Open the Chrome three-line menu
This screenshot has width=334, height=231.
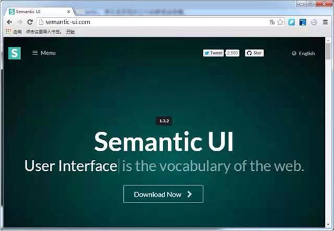point(325,22)
